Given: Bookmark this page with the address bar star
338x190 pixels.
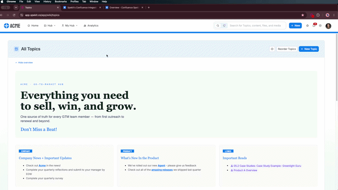Looking at the screenshot, I should coord(303,15).
